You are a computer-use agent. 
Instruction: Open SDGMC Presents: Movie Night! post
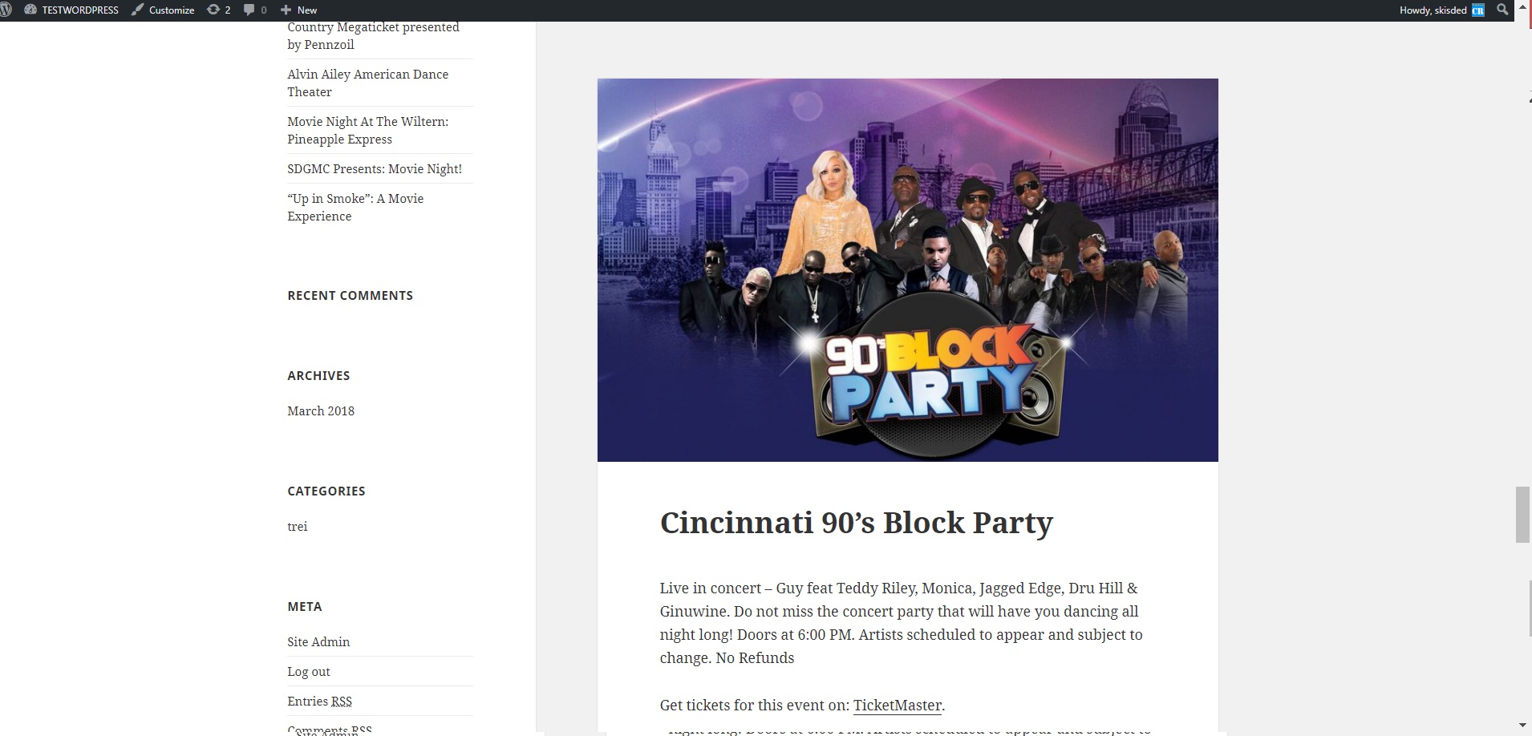(x=375, y=168)
